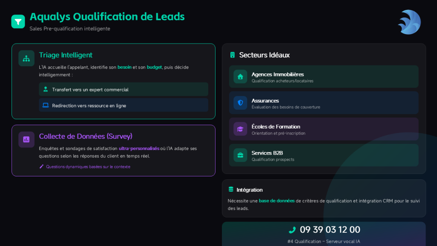
Task: Click the graduation cap icon
Action: (x=240, y=129)
